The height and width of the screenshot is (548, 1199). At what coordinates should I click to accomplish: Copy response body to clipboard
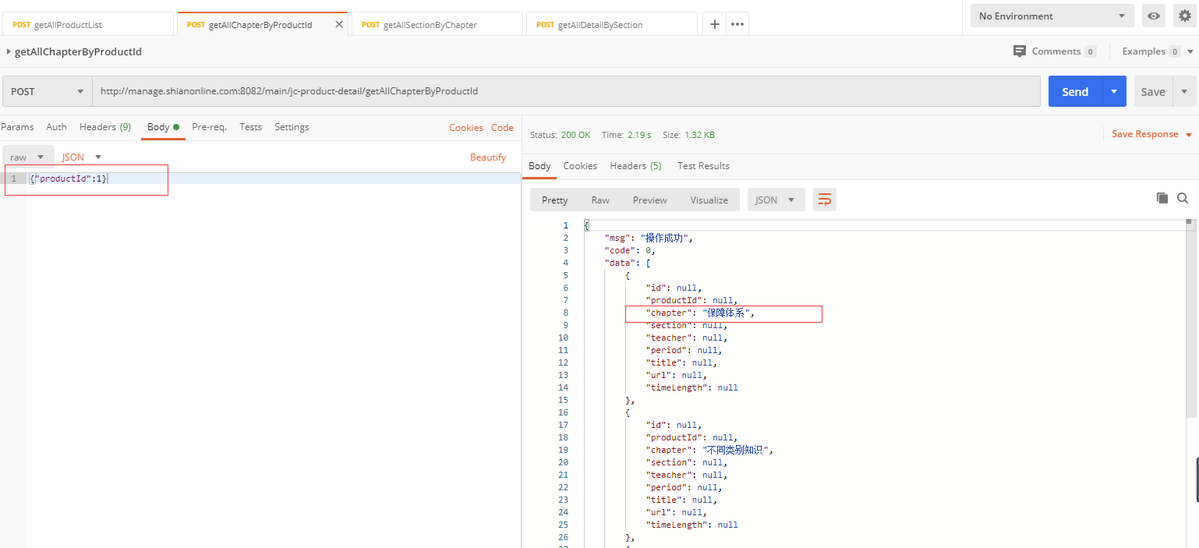[1162, 198]
